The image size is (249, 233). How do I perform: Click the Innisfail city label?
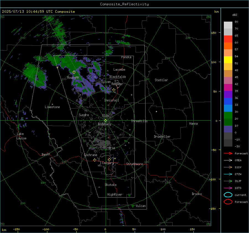click(111, 100)
